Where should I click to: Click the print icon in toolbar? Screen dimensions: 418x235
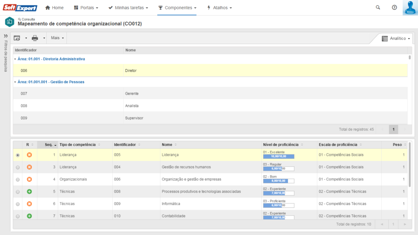[35, 38]
